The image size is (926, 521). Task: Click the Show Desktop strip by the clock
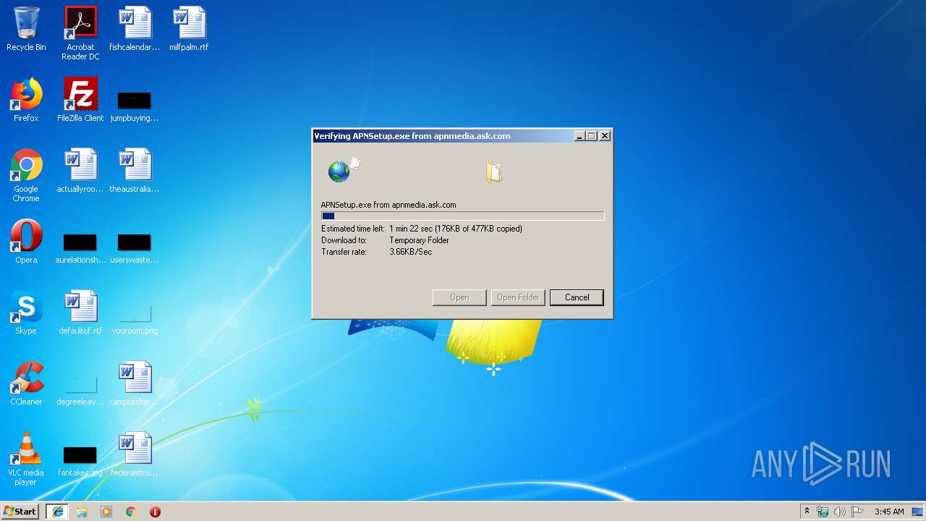point(918,512)
